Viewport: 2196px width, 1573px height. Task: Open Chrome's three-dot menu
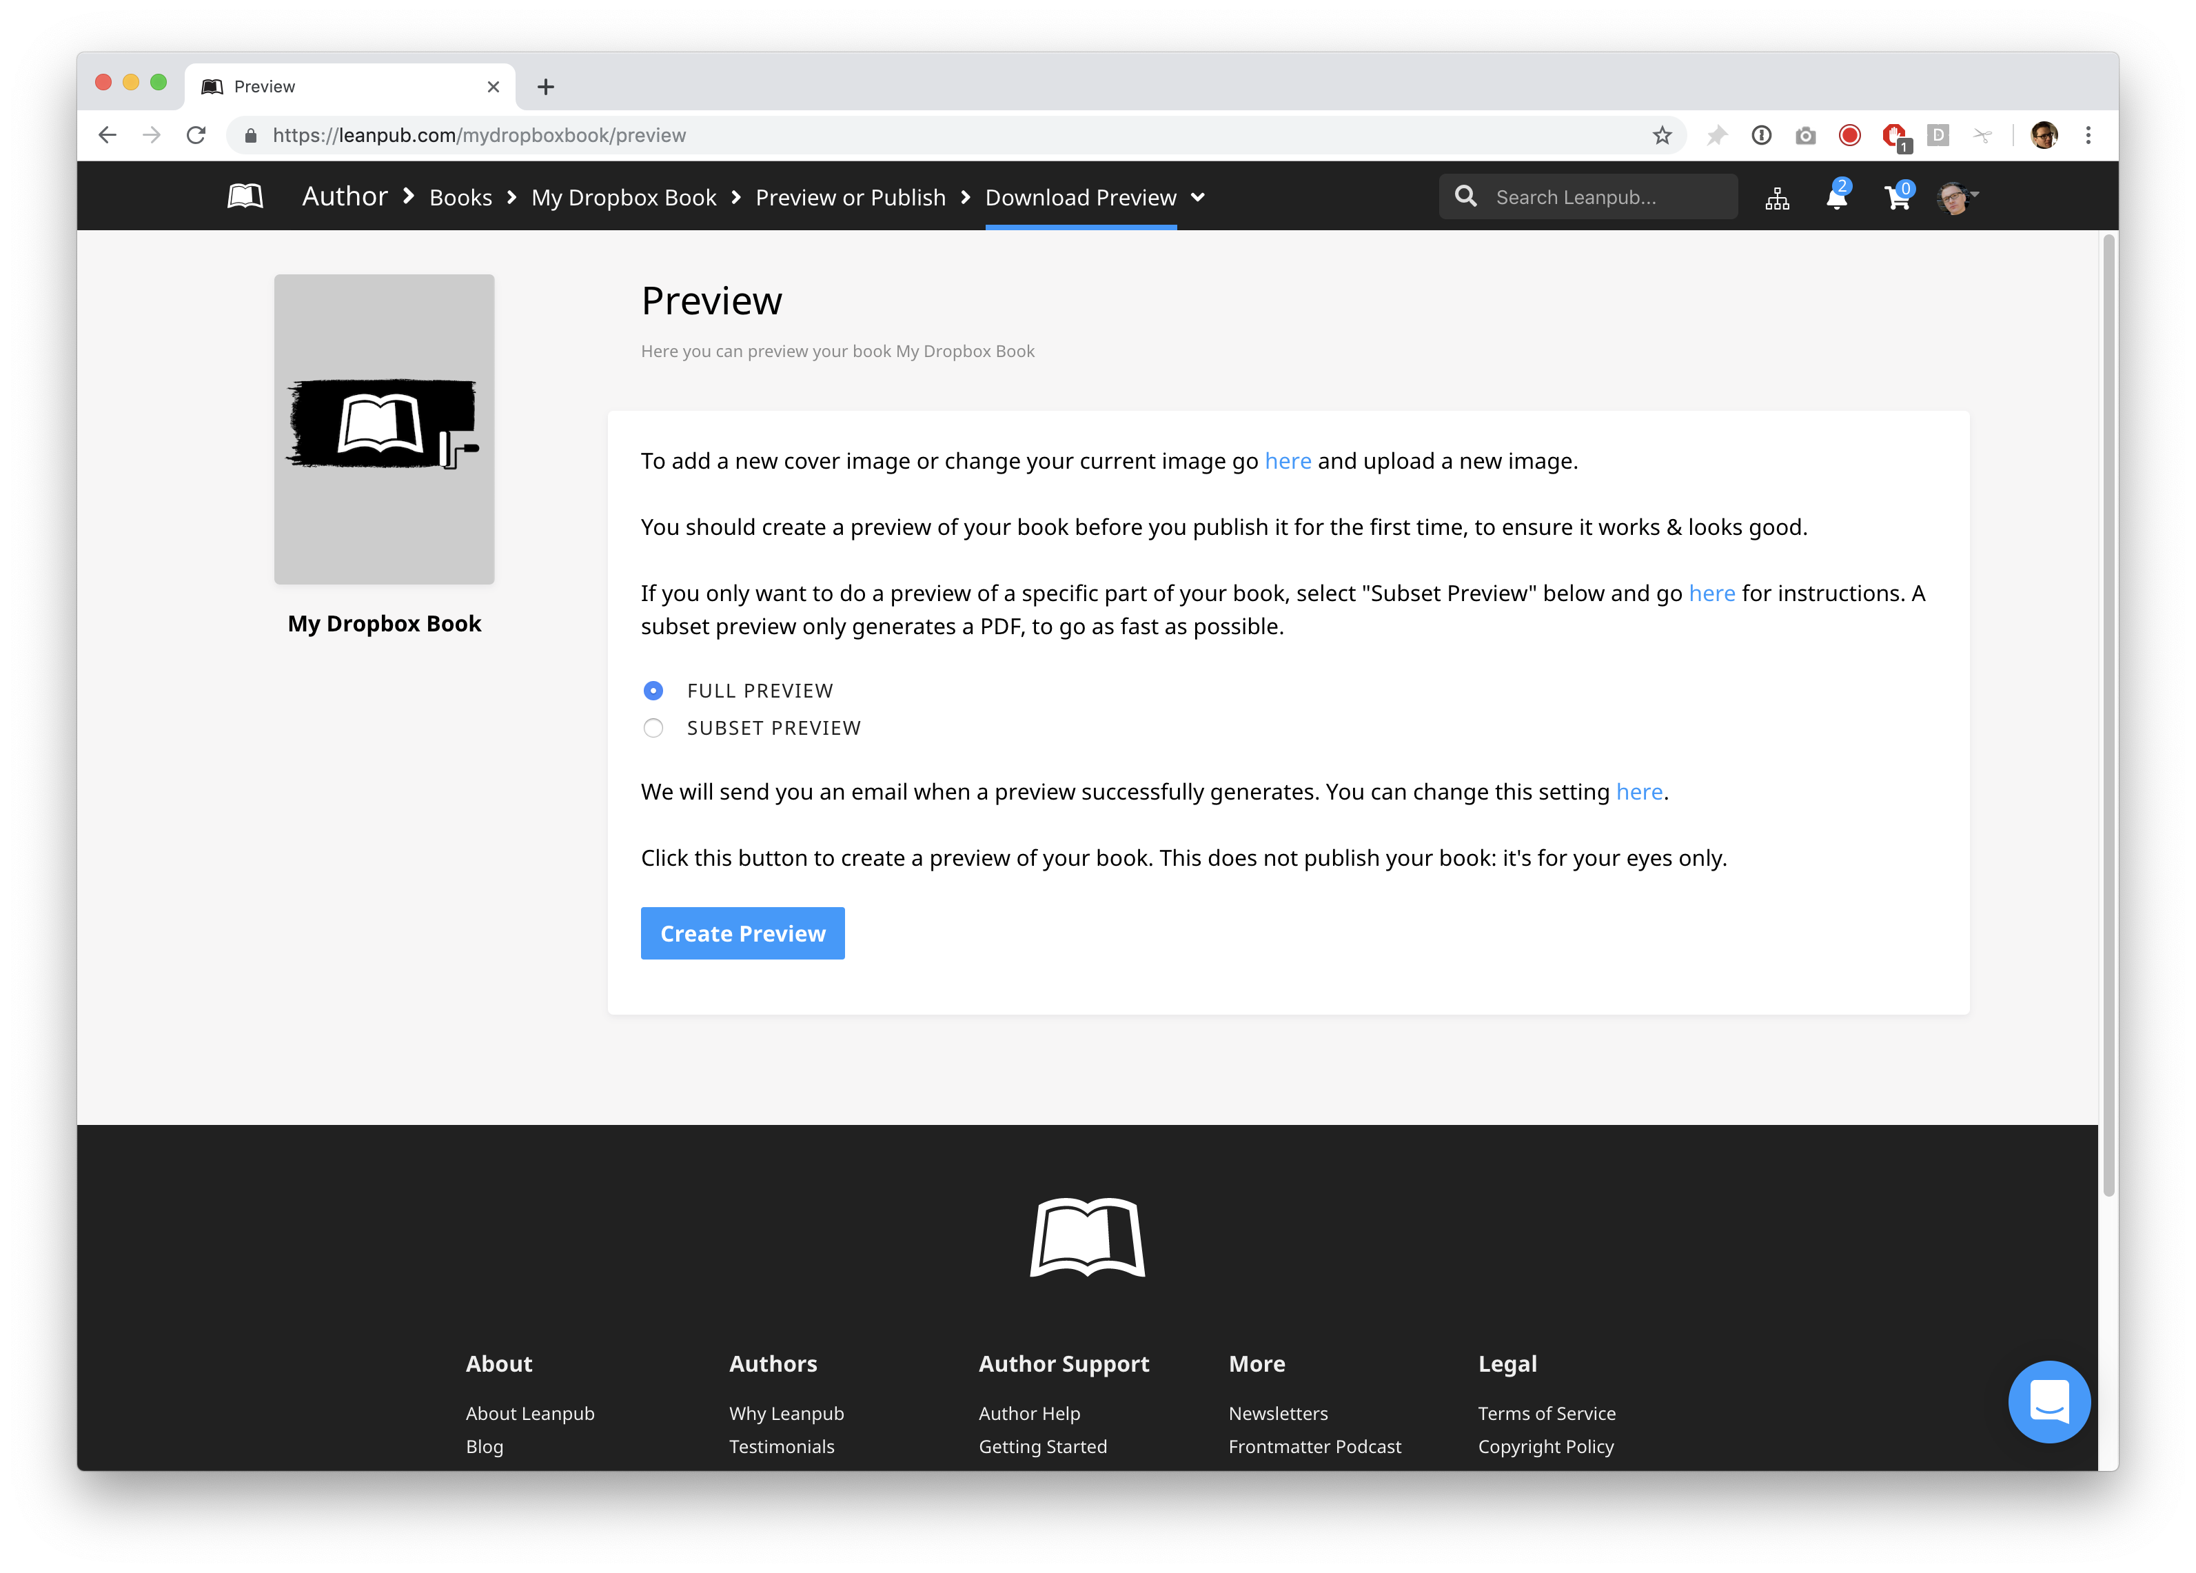2088,136
